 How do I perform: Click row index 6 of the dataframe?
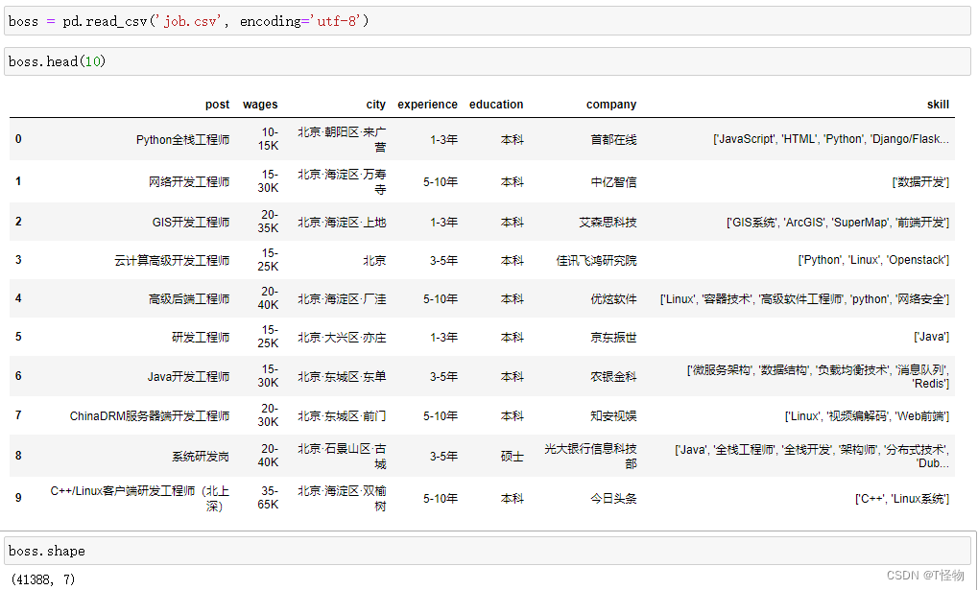click(x=18, y=376)
